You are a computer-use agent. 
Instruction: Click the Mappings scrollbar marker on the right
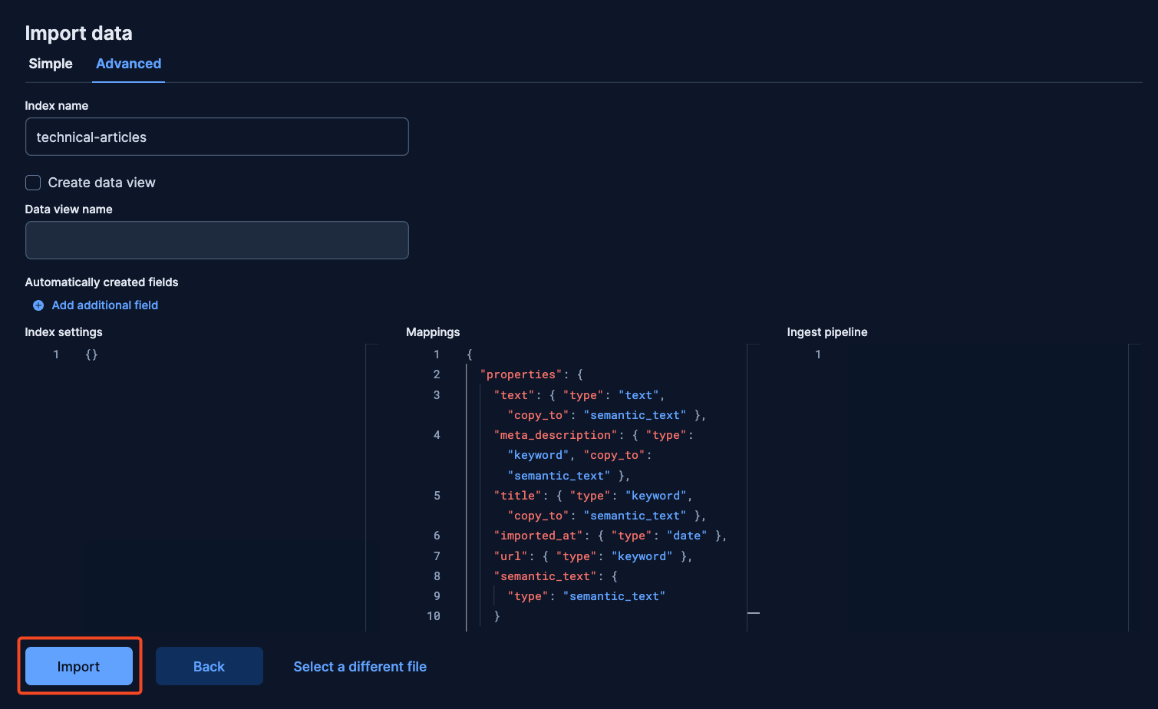click(x=754, y=613)
